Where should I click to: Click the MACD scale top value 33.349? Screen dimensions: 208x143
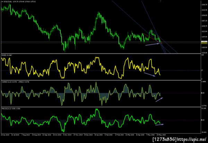204,108
